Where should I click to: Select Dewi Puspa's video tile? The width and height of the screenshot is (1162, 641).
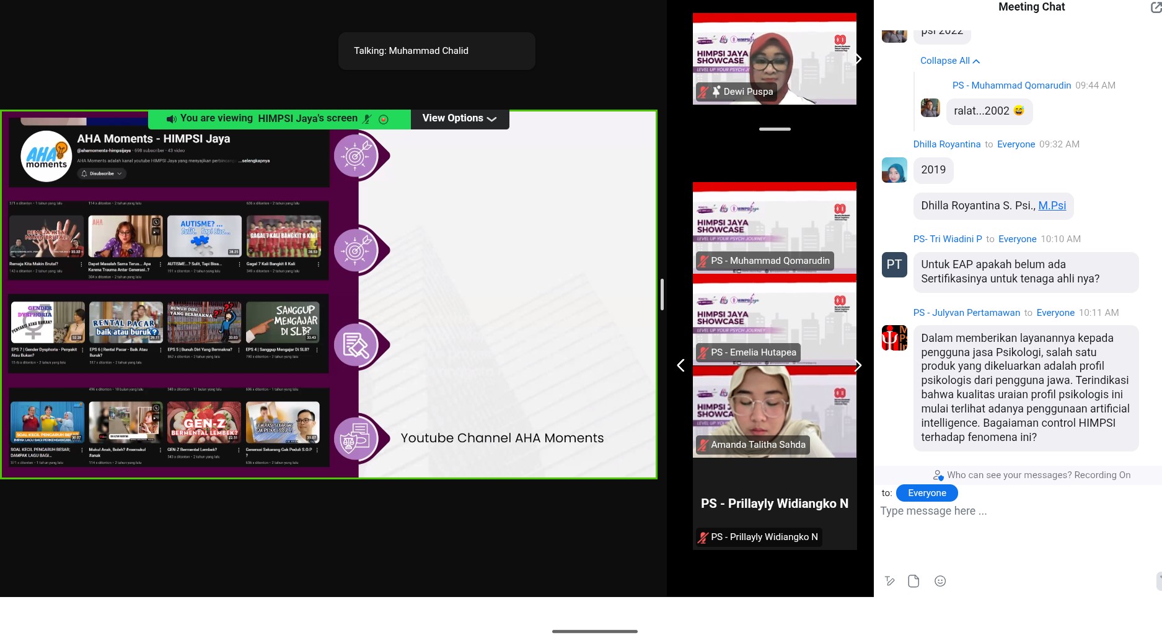775,59
